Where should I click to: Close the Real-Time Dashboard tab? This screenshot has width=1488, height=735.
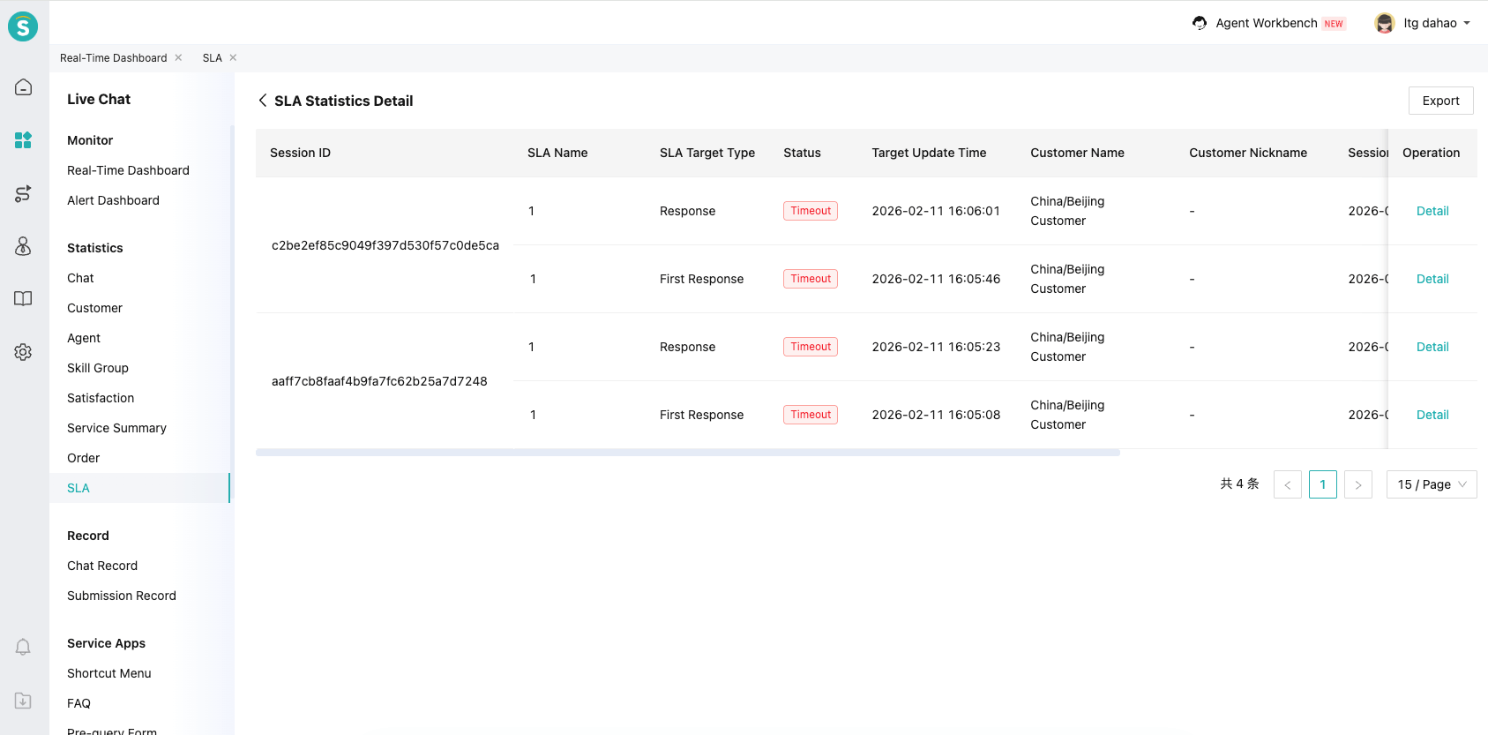[x=178, y=57]
